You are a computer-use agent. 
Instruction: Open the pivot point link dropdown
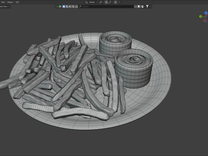point(101,2)
